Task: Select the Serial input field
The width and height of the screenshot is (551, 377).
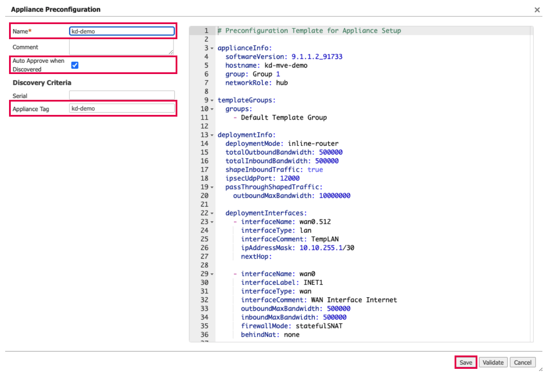Action: click(122, 96)
